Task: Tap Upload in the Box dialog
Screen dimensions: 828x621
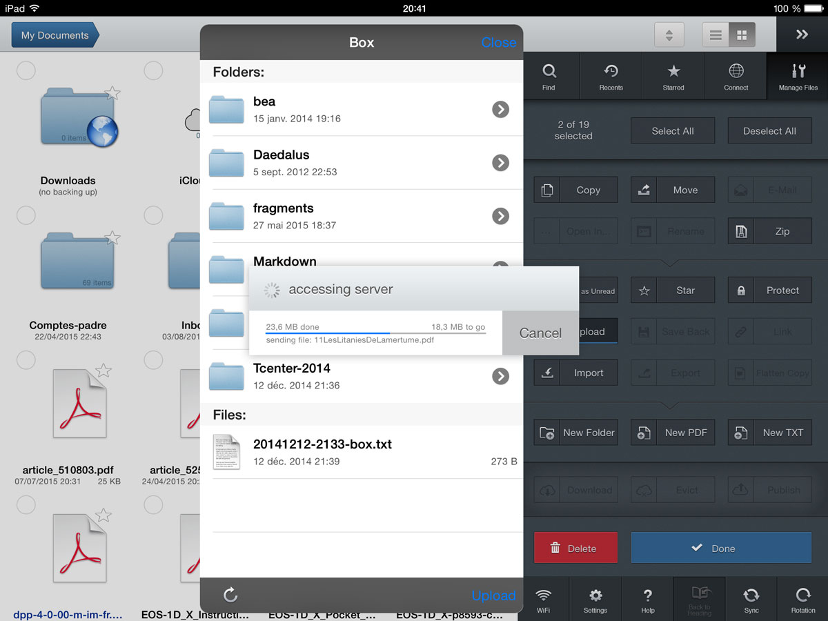Action: pos(493,595)
